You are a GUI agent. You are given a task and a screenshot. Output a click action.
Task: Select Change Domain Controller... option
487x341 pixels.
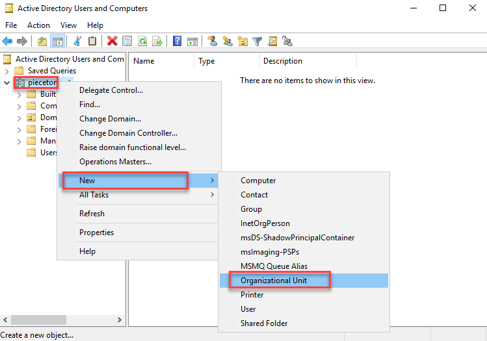click(139, 133)
